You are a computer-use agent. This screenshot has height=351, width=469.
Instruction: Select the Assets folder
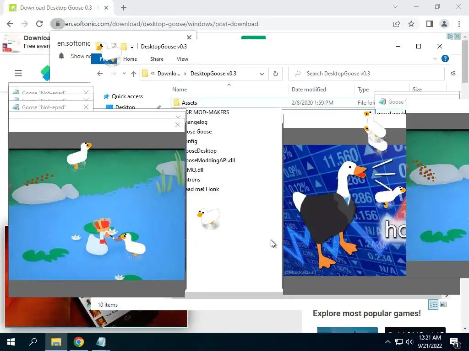pyautogui.click(x=189, y=103)
